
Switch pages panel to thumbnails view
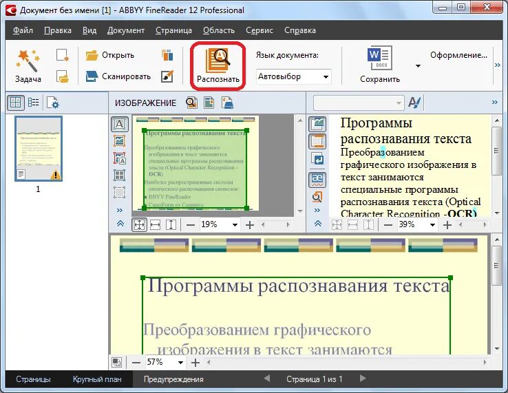coord(15,103)
